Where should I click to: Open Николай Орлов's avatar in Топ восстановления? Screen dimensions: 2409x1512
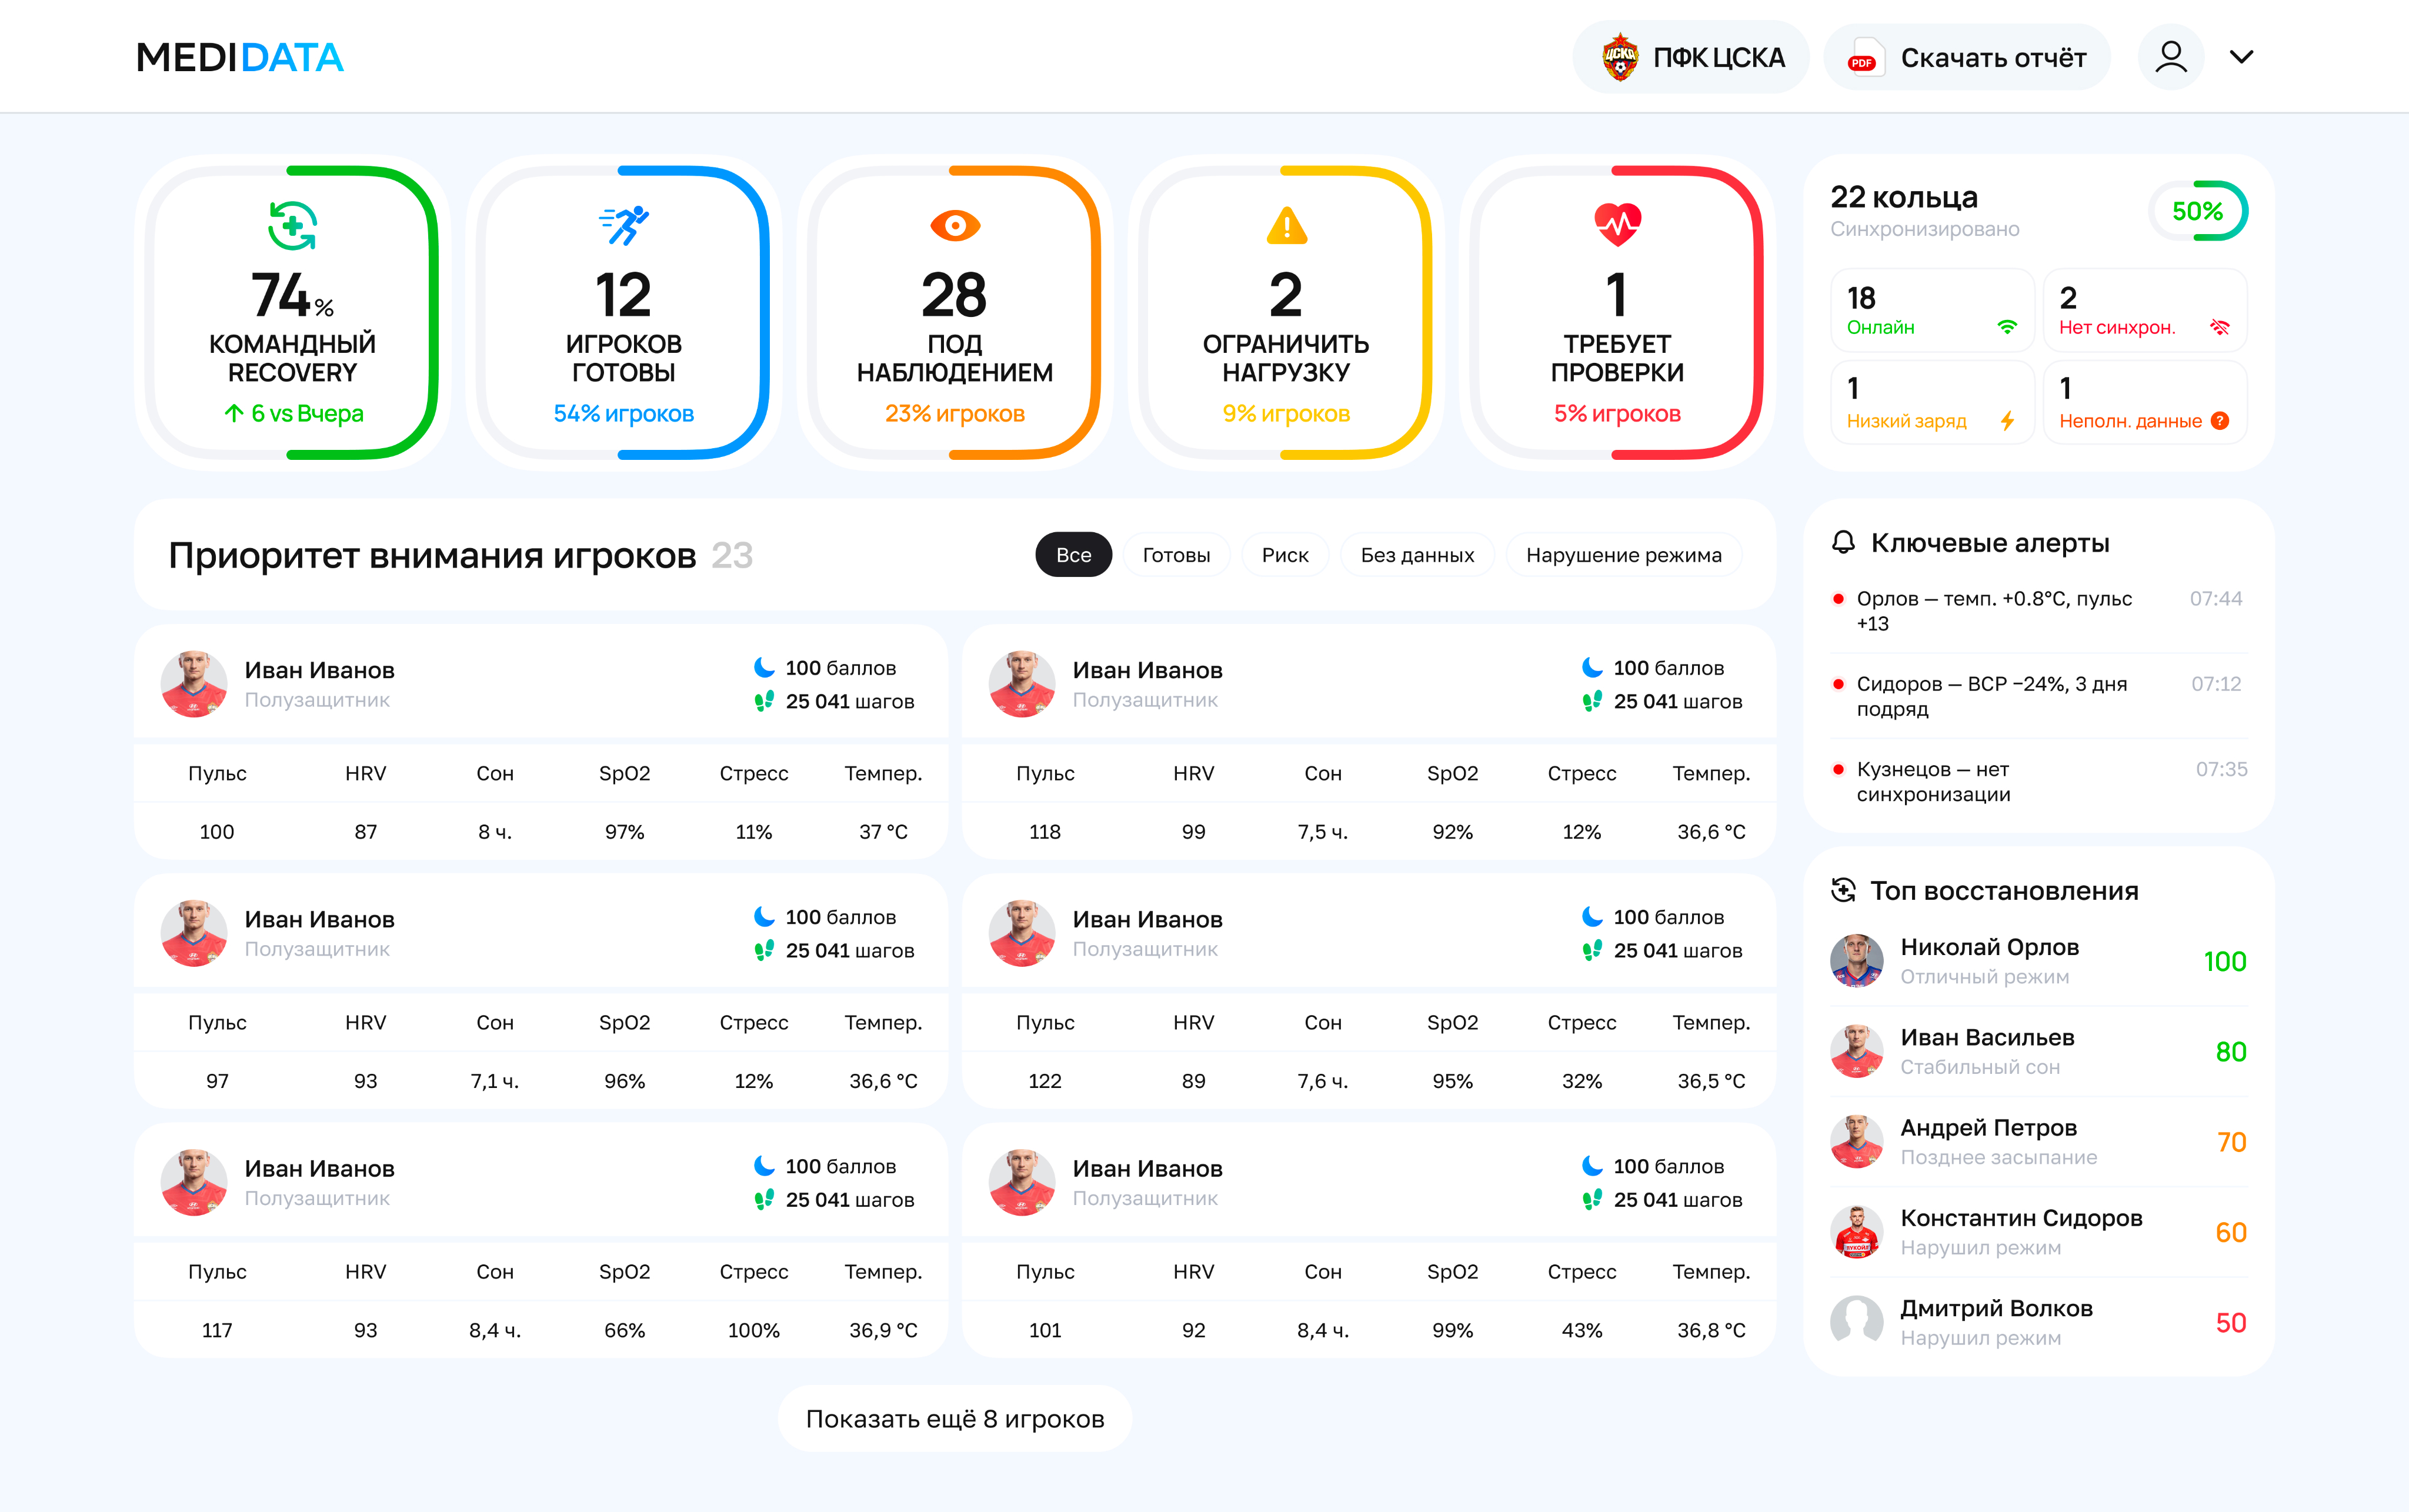[1857, 961]
